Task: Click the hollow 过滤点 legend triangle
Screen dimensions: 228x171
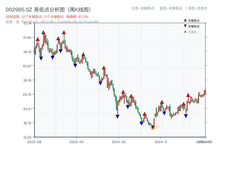Action: (185, 32)
